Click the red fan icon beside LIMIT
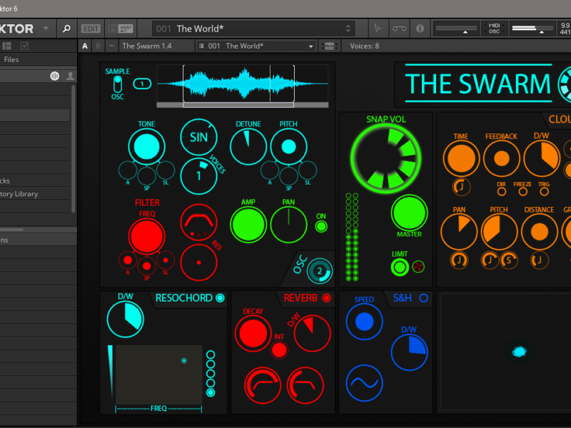571x428 pixels. 419,267
